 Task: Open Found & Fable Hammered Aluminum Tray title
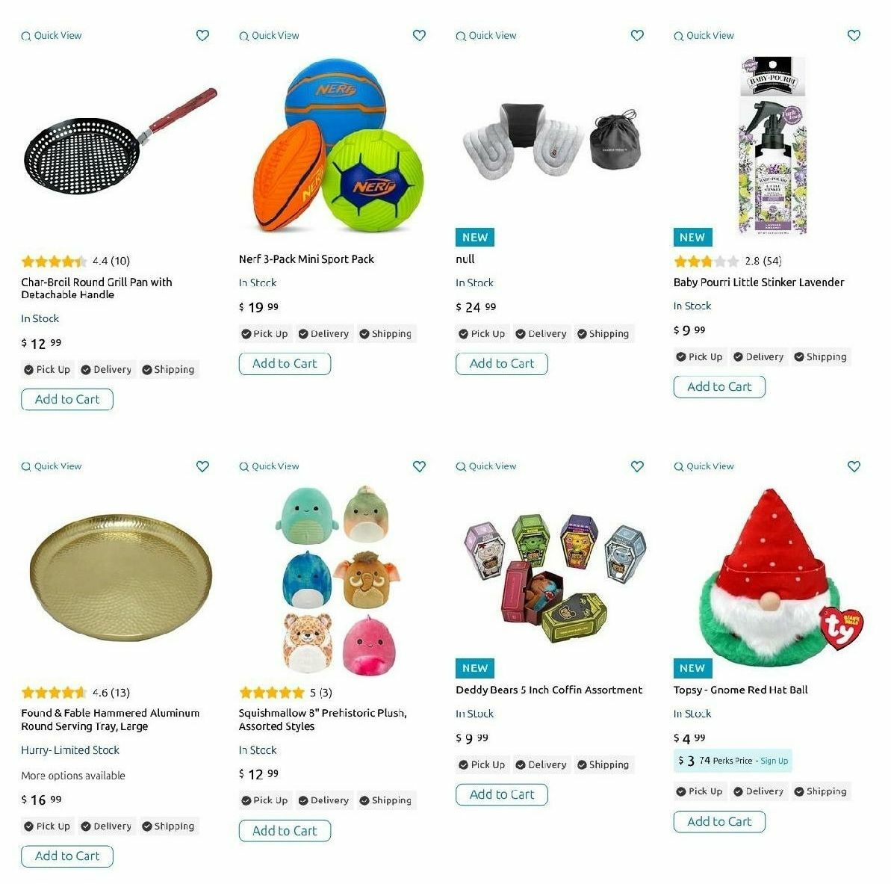coord(111,720)
